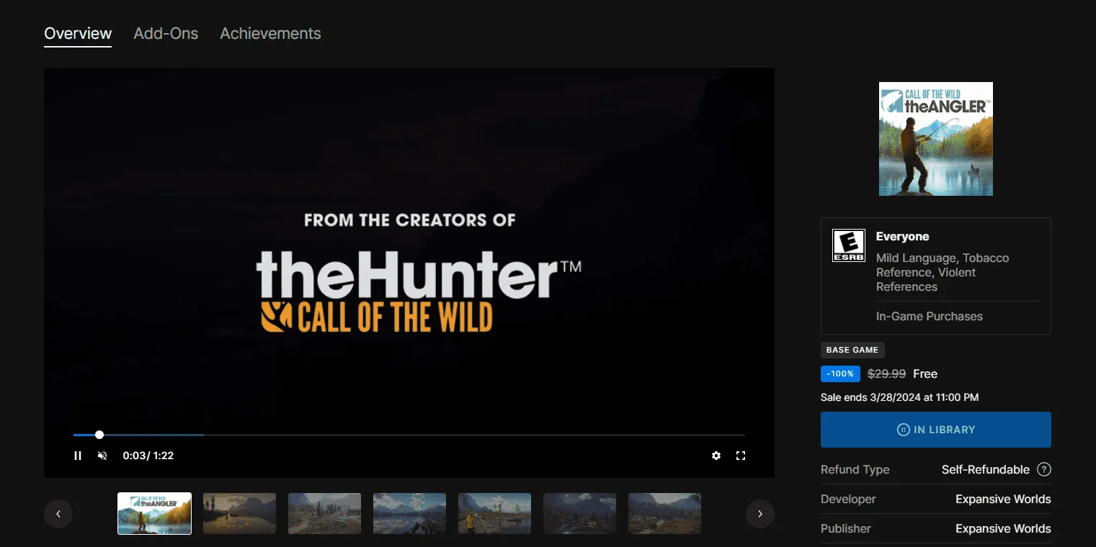Select the second media thumbnail
Screen dimensions: 1096x547
pos(239,513)
